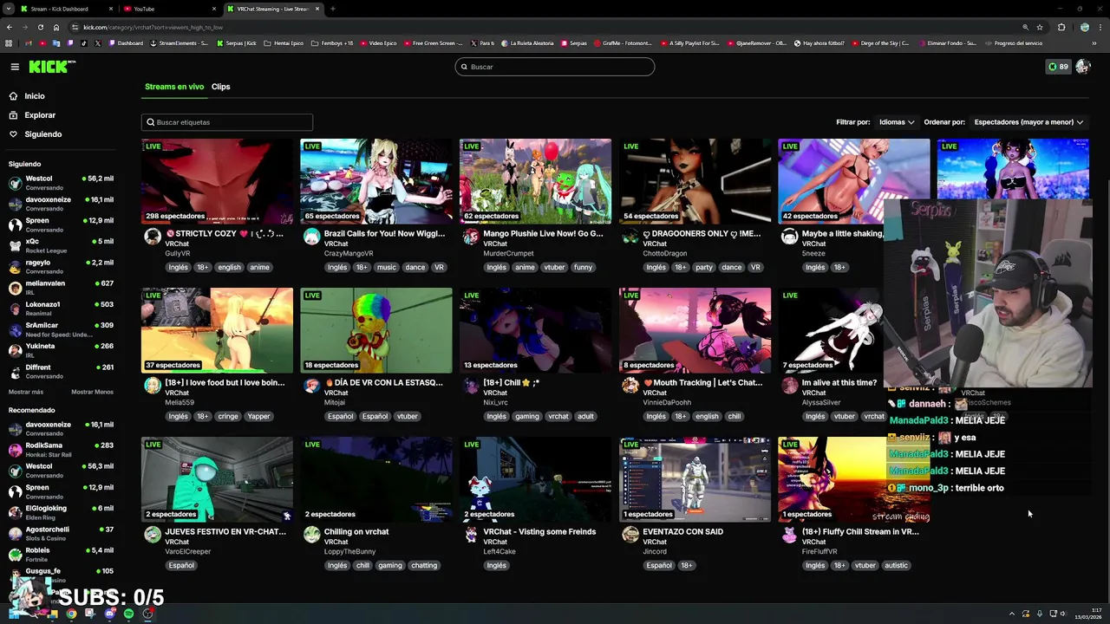Click Mostrar más under Siguiendo

pos(26,392)
